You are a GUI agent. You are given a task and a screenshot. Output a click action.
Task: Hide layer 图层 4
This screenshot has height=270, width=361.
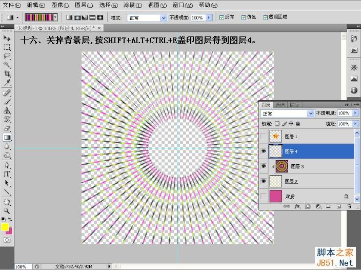coord(264,151)
